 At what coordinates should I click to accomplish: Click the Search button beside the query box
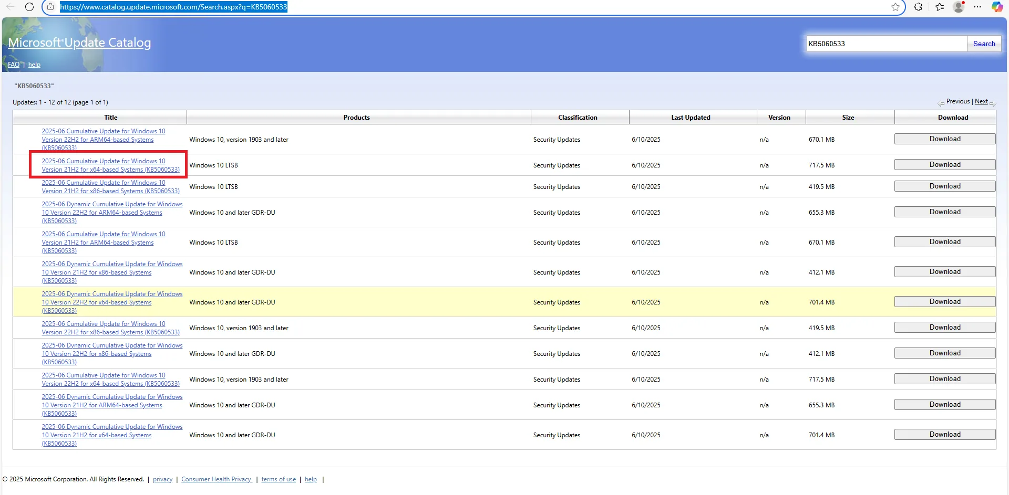[x=984, y=44]
